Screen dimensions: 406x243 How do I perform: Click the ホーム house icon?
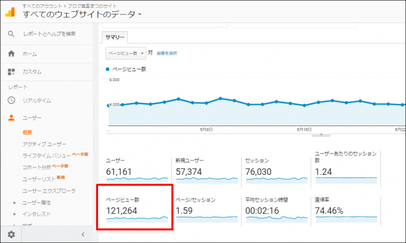[x=11, y=54]
